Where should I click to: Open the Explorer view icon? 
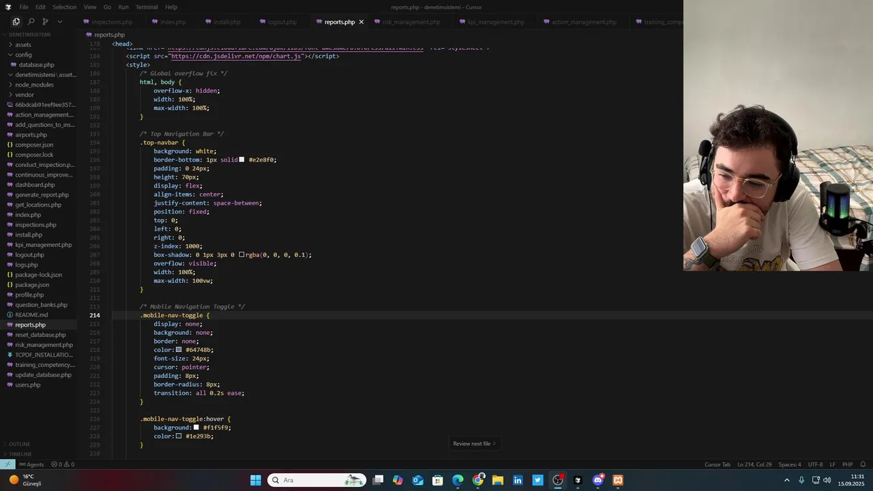coord(16,22)
